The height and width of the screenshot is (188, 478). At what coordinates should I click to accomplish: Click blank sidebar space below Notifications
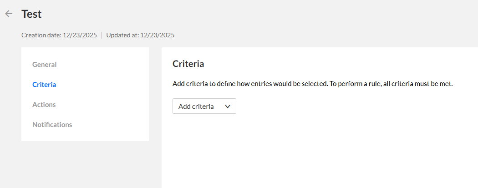click(85, 136)
